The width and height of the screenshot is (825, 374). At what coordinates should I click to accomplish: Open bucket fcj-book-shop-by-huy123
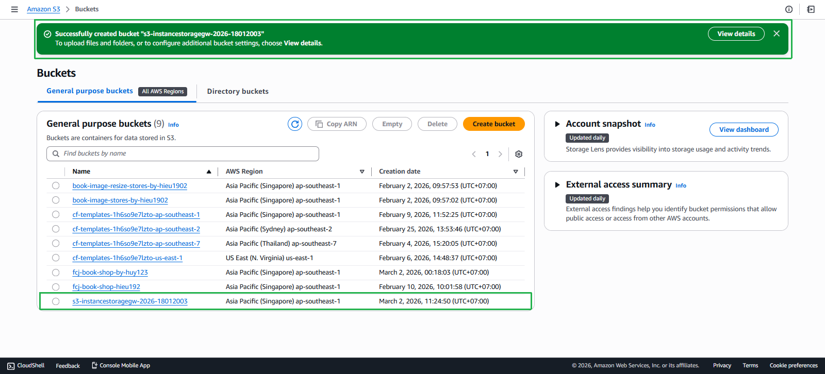(110, 273)
